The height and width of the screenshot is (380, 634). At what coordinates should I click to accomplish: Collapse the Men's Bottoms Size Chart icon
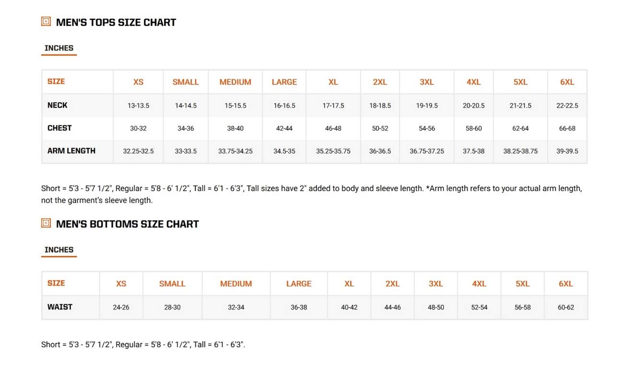[46, 223]
